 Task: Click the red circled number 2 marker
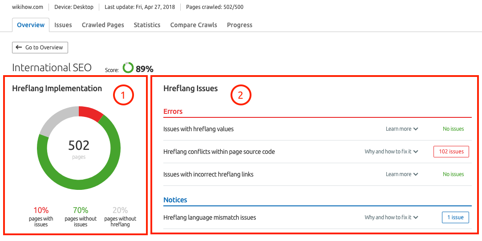pos(241,95)
